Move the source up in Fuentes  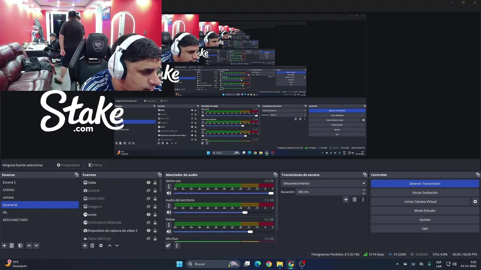[109, 246]
